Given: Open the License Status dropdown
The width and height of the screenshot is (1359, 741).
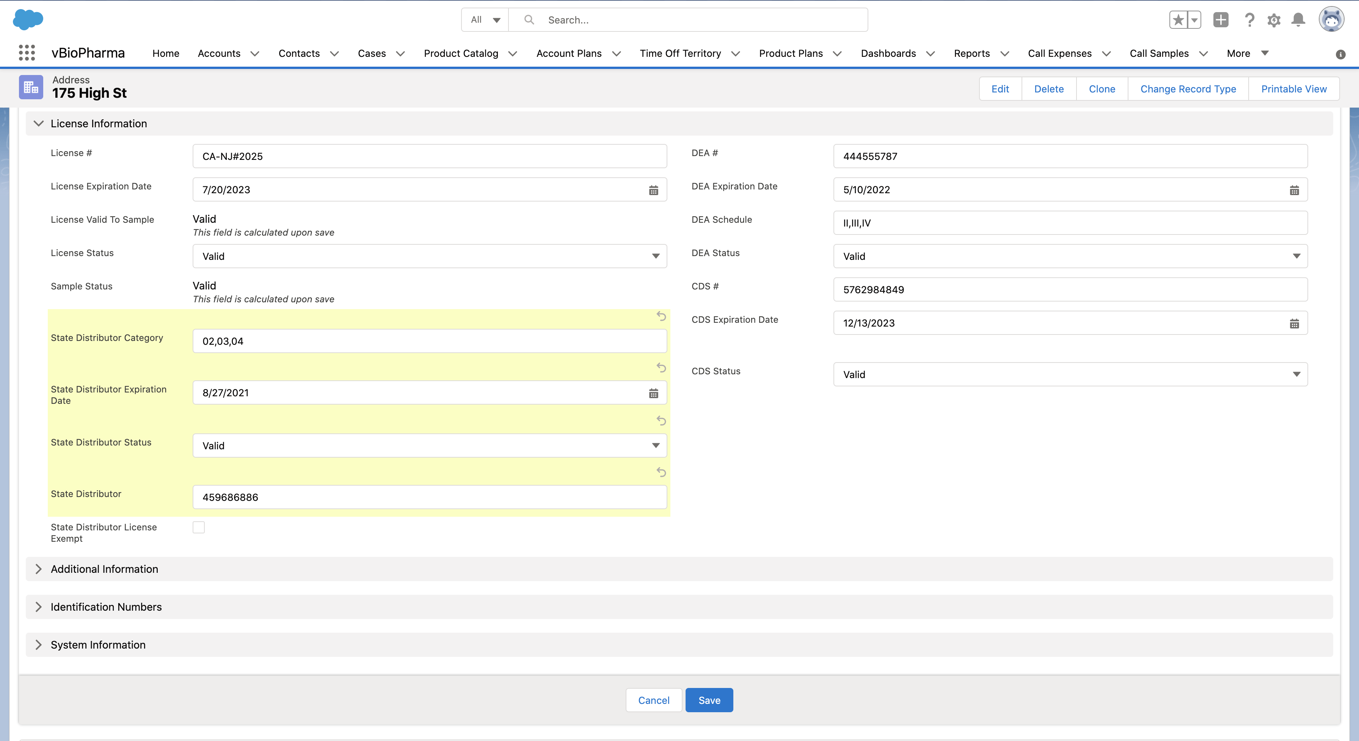Looking at the screenshot, I should point(430,256).
